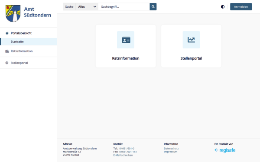Open the Datenschutz link
Viewport: 260px width, 162px height.
tap(171, 149)
